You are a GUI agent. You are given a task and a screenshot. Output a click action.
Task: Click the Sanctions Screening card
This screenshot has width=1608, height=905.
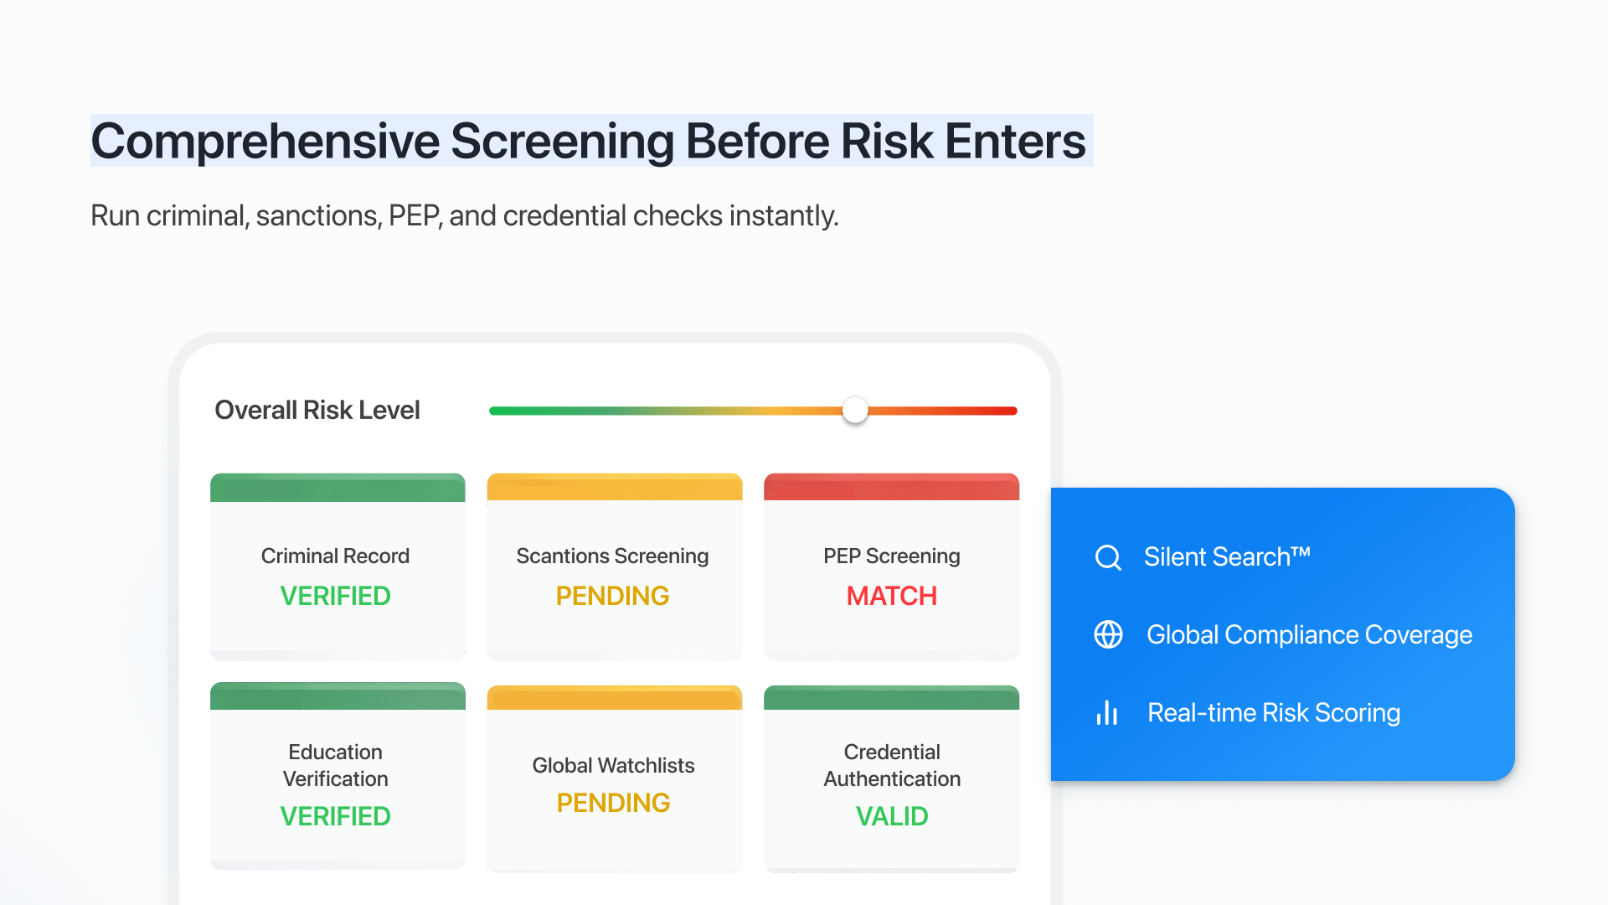coord(614,566)
